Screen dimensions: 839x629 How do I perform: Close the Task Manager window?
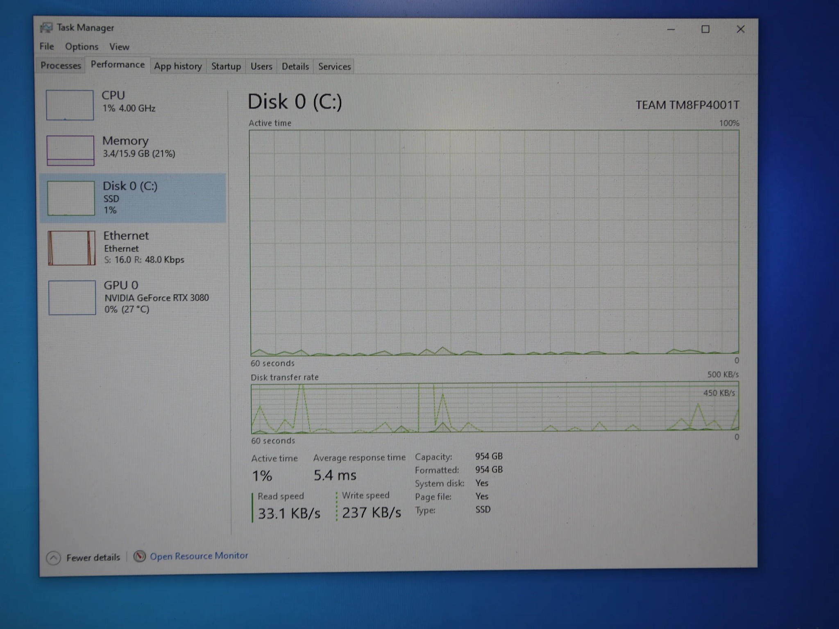(740, 29)
